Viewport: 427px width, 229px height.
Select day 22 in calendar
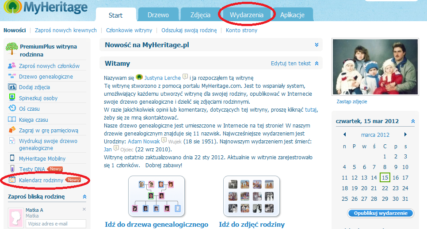pyautogui.click(x=385, y=188)
